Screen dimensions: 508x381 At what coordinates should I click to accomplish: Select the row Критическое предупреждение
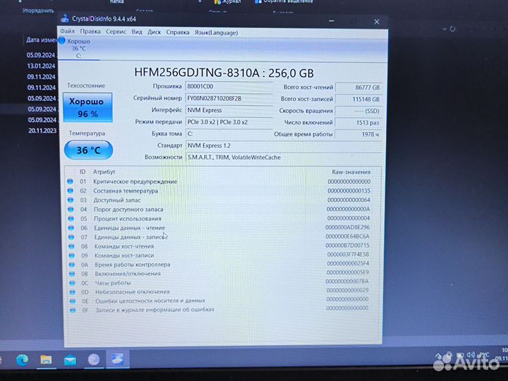pyautogui.click(x=219, y=181)
